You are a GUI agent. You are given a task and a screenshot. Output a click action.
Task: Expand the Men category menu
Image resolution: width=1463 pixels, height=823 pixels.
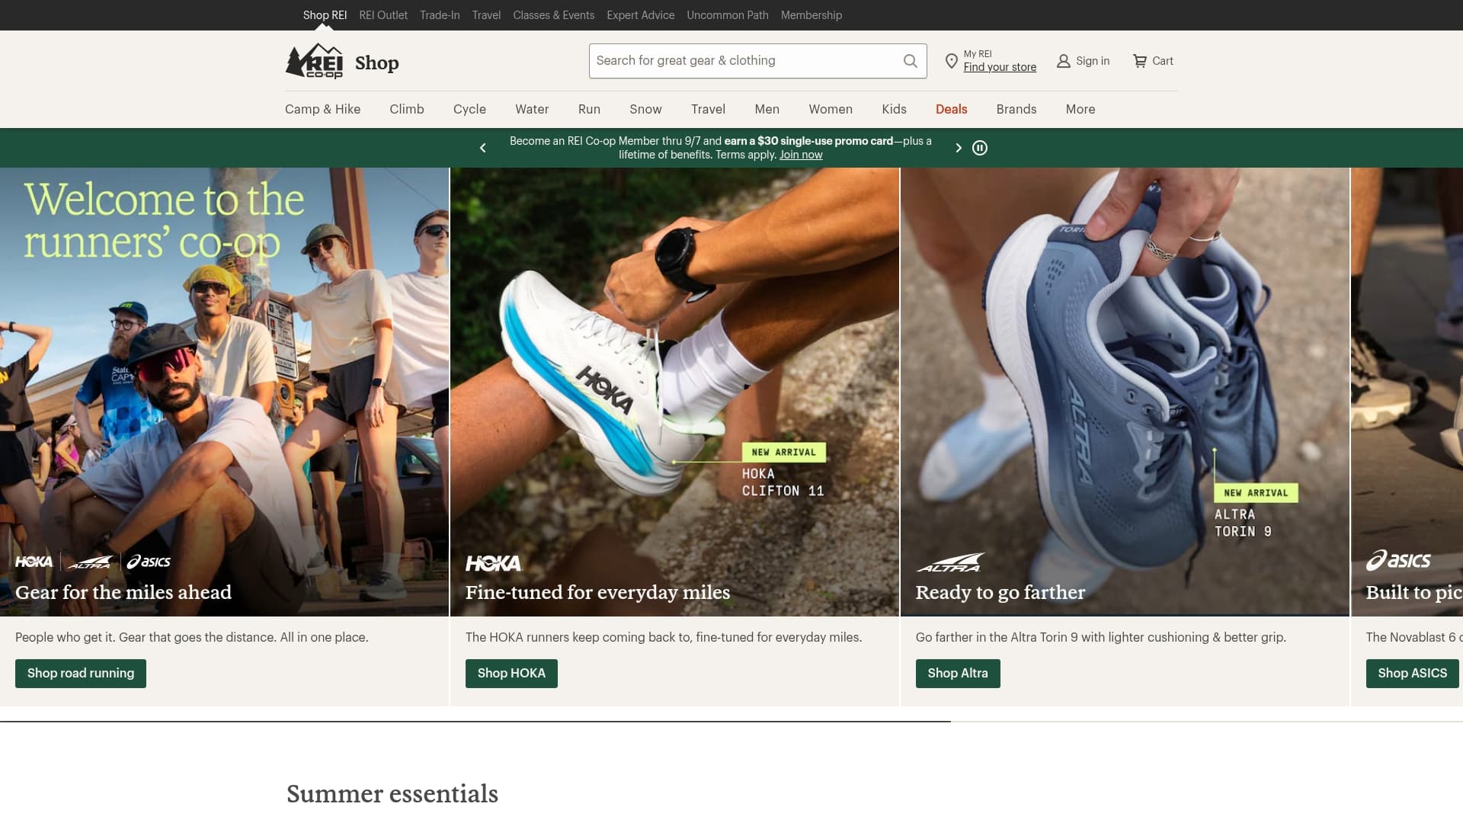tap(767, 109)
